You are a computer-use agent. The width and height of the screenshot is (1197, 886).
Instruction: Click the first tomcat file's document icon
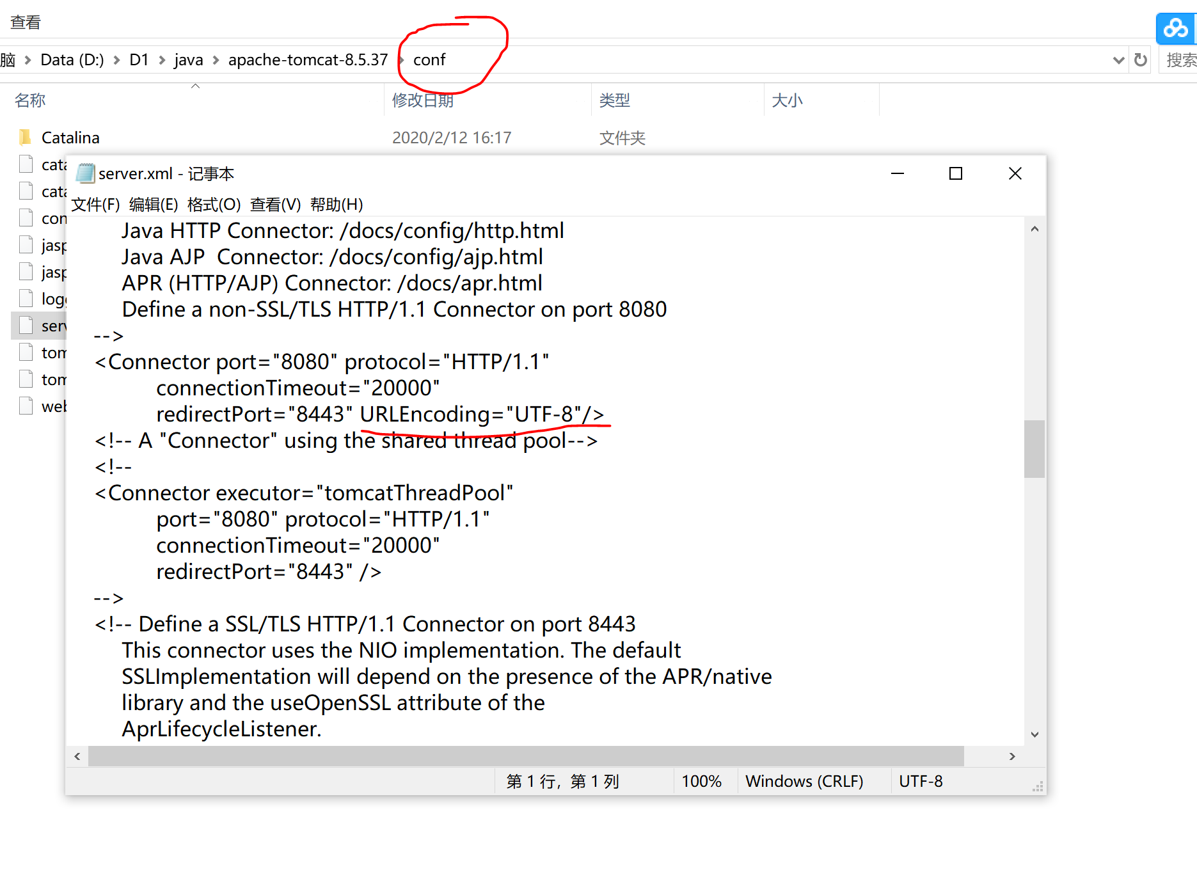26,351
